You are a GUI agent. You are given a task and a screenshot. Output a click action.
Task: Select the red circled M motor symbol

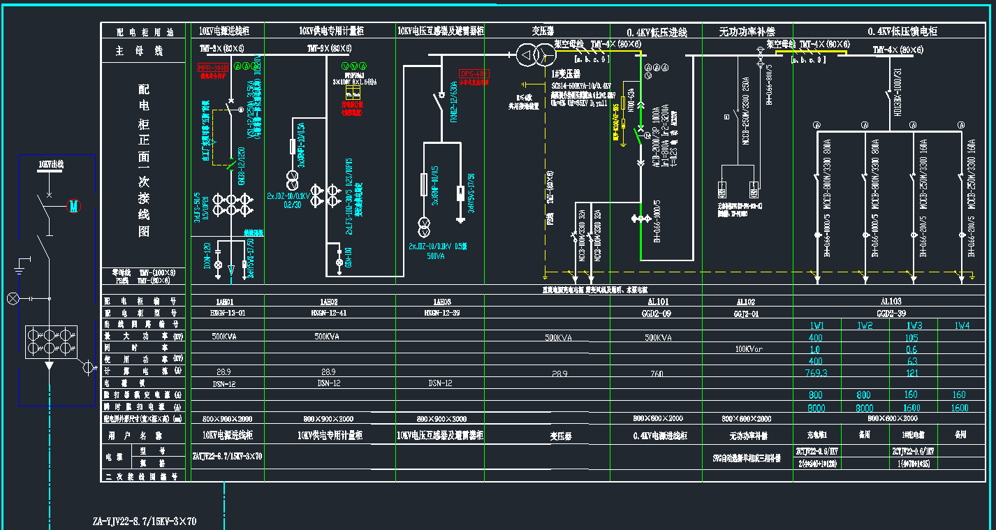(73, 206)
